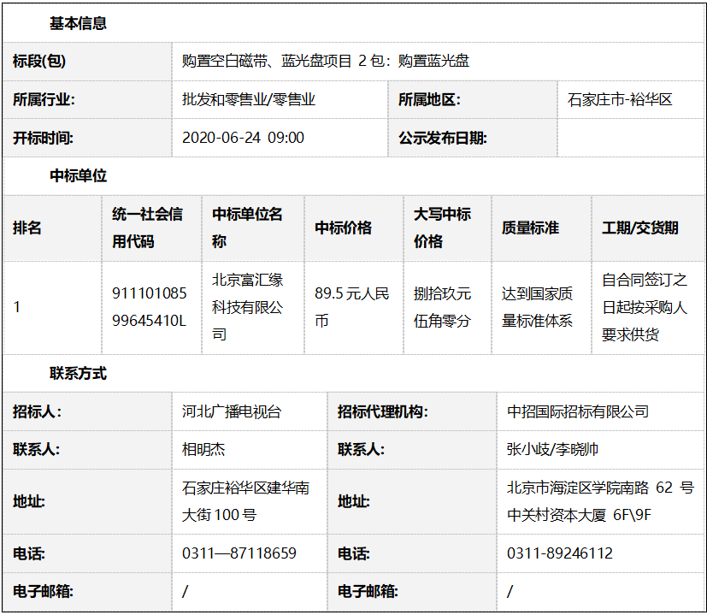707x615 pixels.
Task: Click the 购置空白磁带、蓝光盘项目 2包 value
Action: (x=325, y=61)
